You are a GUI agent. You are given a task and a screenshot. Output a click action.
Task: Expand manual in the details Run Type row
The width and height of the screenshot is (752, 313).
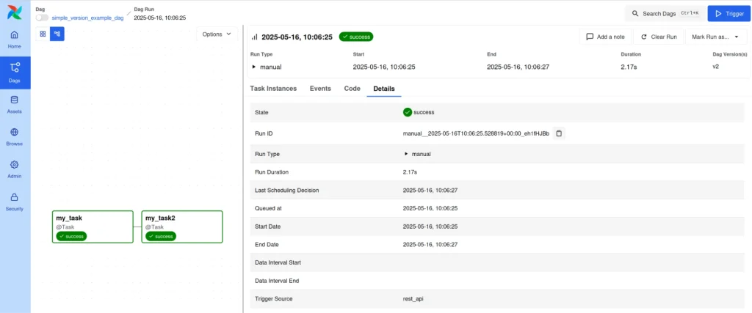417,154
